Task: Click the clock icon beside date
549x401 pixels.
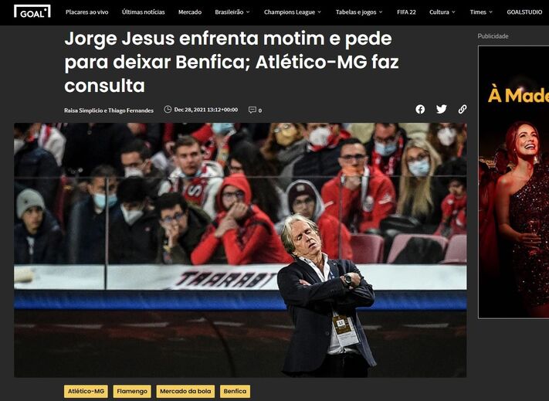Action: click(168, 109)
